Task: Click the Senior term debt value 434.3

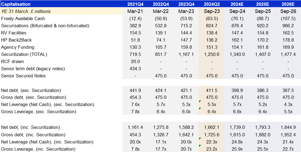Action: click(135, 69)
